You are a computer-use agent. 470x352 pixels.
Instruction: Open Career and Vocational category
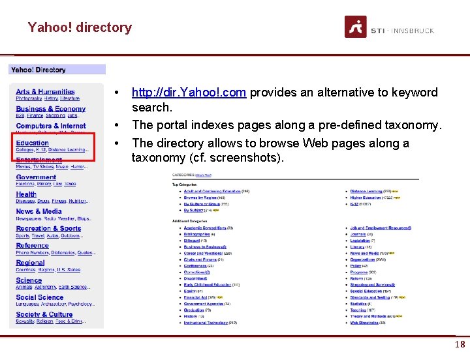click(x=203, y=253)
